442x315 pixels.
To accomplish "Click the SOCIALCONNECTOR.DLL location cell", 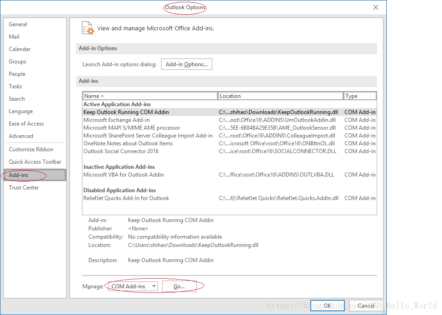I will pyautogui.click(x=277, y=151).
